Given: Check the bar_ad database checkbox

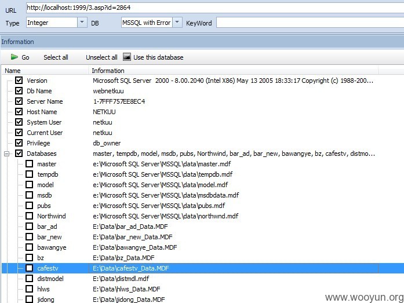Looking at the screenshot, I should coord(30,227).
